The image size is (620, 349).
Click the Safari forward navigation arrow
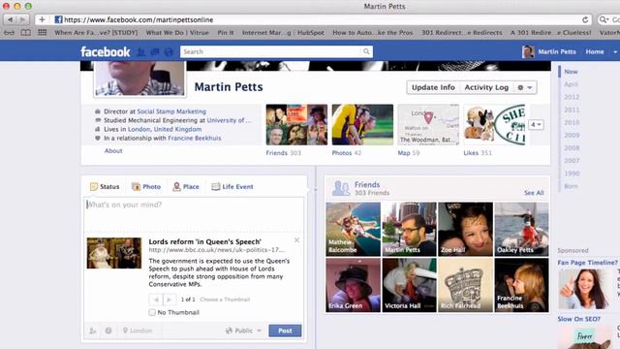point(23,19)
